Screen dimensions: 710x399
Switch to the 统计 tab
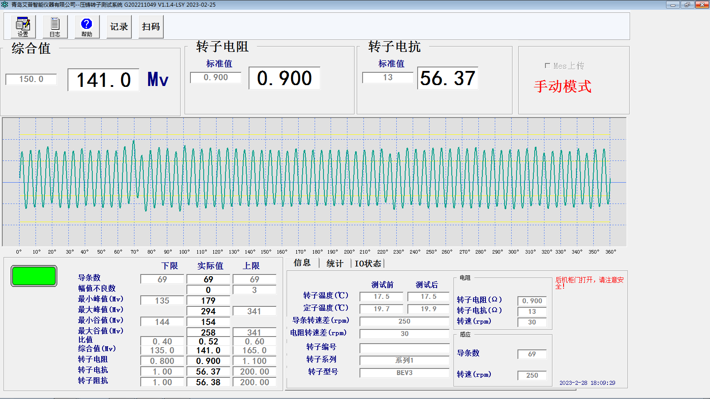coord(334,263)
